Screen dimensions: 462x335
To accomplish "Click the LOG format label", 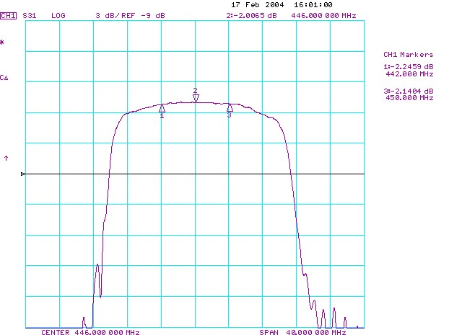I will pyautogui.click(x=58, y=16).
